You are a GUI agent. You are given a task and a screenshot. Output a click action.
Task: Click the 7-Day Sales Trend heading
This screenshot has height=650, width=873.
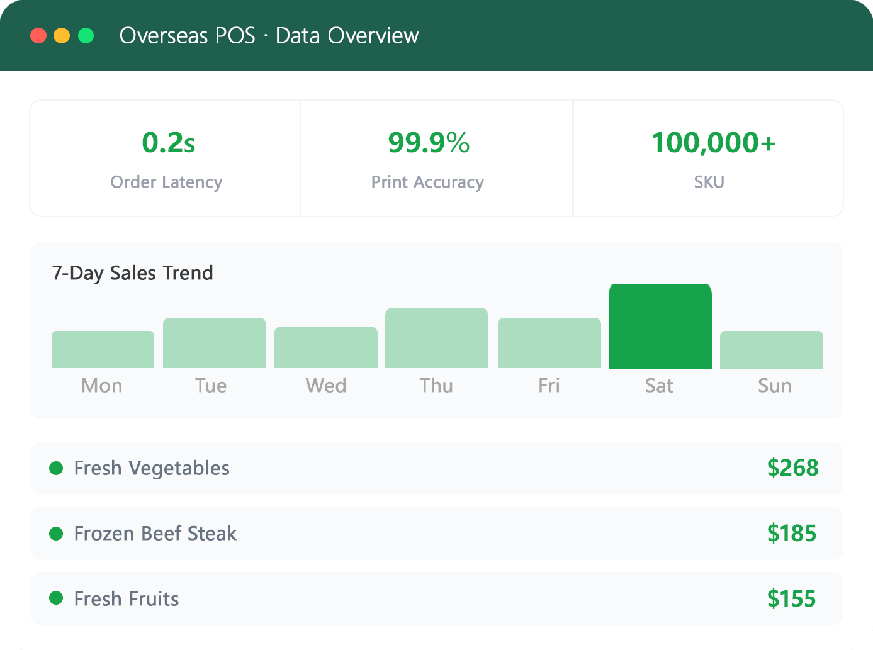tap(133, 273)
